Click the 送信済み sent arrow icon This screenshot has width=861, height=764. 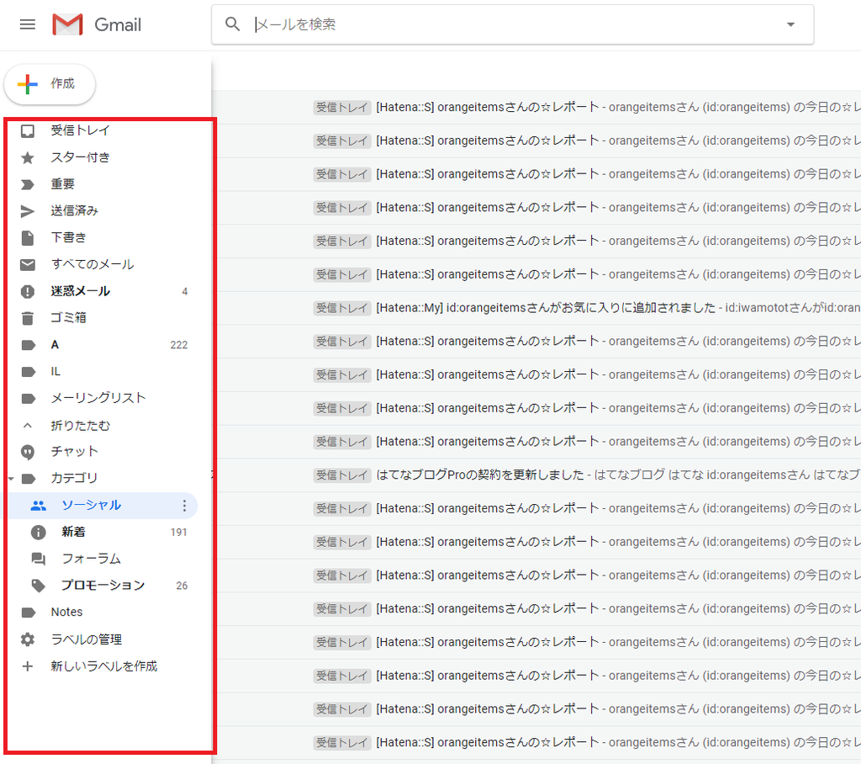28,211
